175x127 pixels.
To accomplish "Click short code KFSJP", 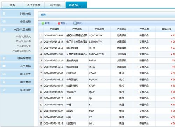I will click(x=92, y=85).
